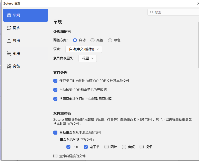Enable the 视频 file type checkbox

(x=142, y=147)
